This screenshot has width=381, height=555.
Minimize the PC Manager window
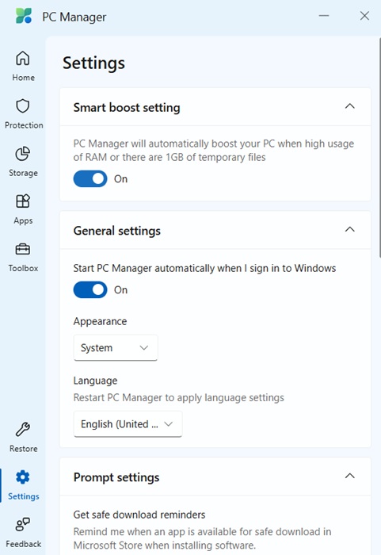[324, 16]
